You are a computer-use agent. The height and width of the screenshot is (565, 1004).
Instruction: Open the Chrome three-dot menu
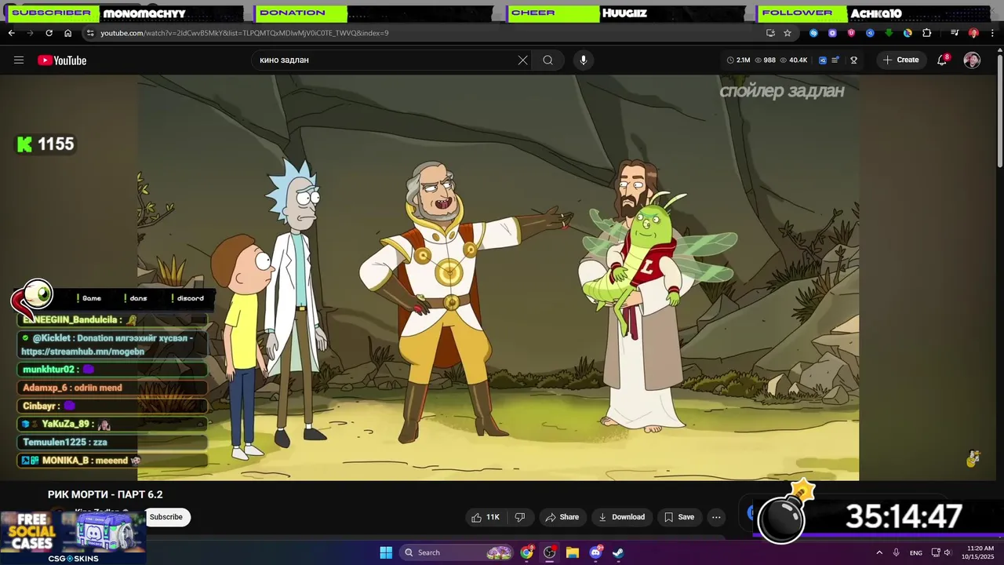point(993,33)
